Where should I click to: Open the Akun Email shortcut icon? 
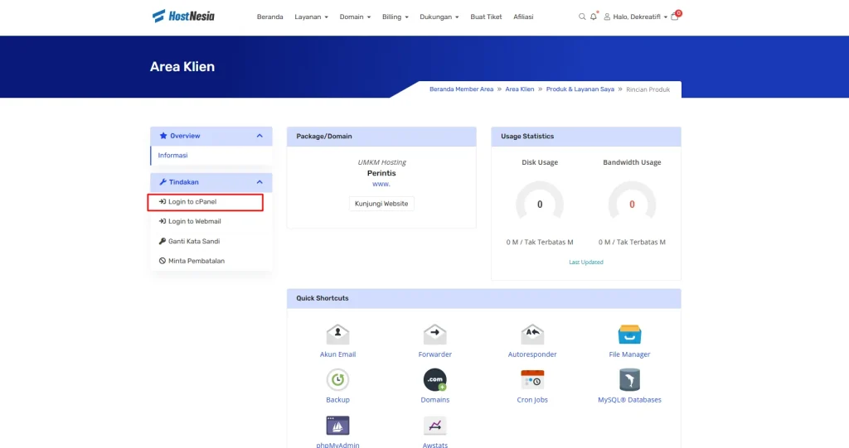click(337, 335)
